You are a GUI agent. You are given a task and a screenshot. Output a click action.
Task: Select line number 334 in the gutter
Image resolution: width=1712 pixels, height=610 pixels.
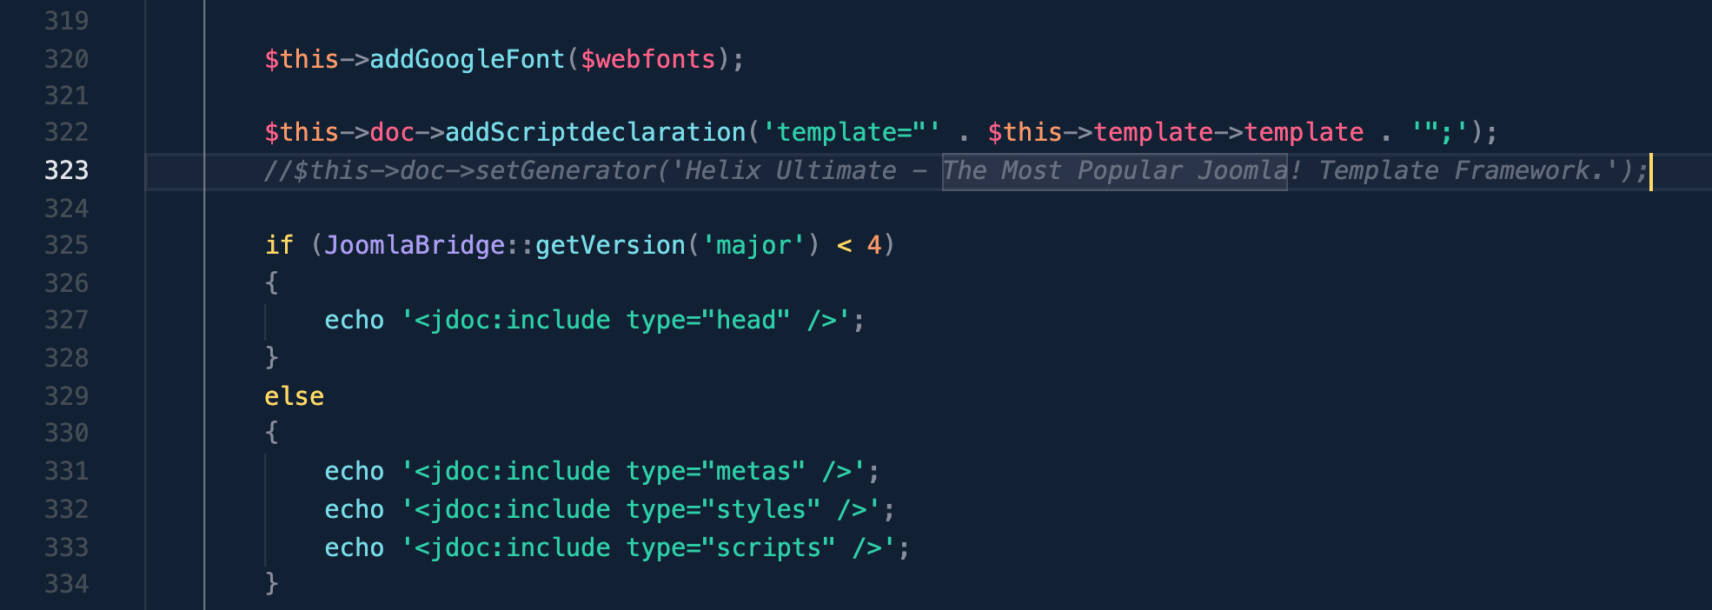click(66, 584)
